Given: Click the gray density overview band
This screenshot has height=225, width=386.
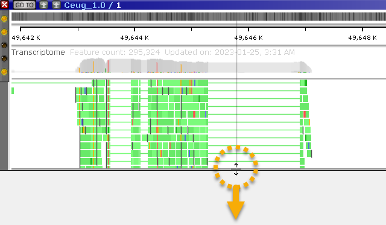Looking at the screenshot, I should click(198, 17).
